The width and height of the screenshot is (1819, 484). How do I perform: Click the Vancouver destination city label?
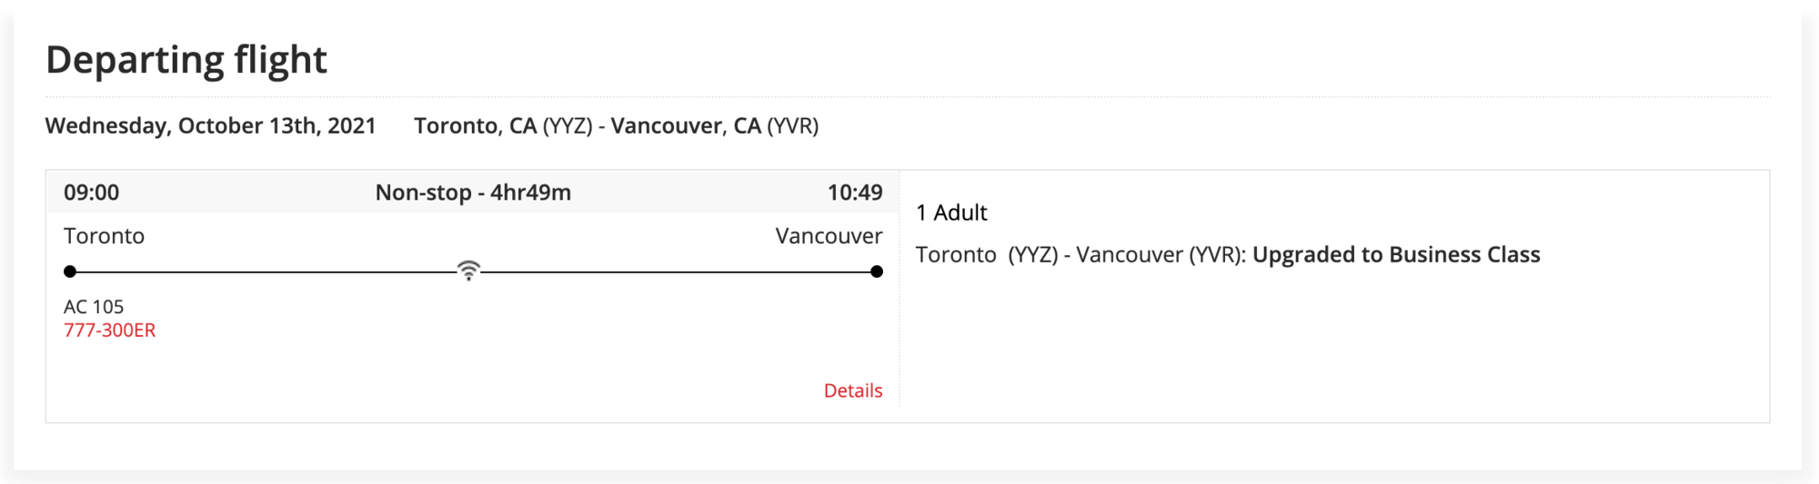[829, 236]
